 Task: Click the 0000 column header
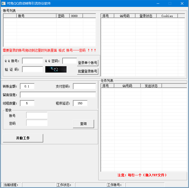pos(76,16)
